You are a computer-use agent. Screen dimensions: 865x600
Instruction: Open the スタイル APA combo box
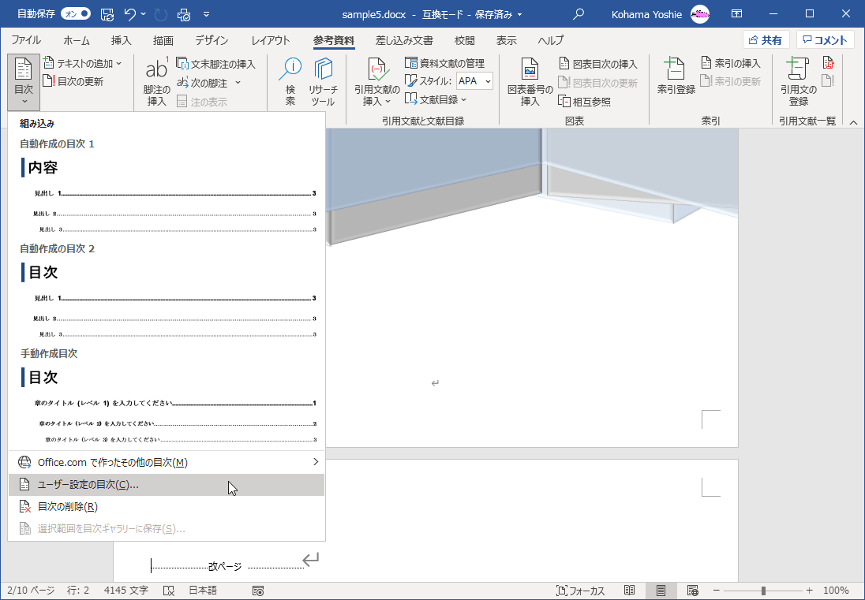474,81
